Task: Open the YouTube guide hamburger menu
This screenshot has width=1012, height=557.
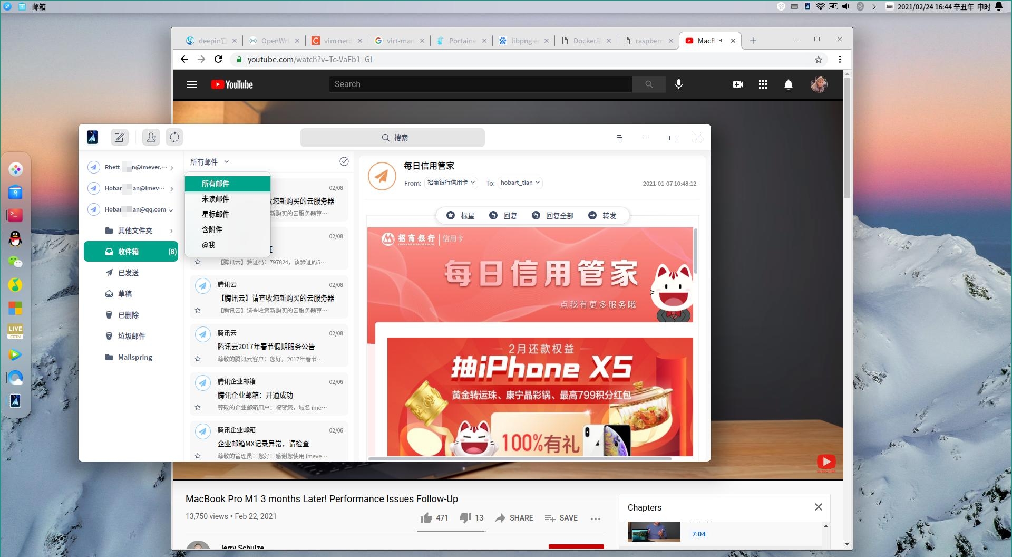Action: [192, 84]
